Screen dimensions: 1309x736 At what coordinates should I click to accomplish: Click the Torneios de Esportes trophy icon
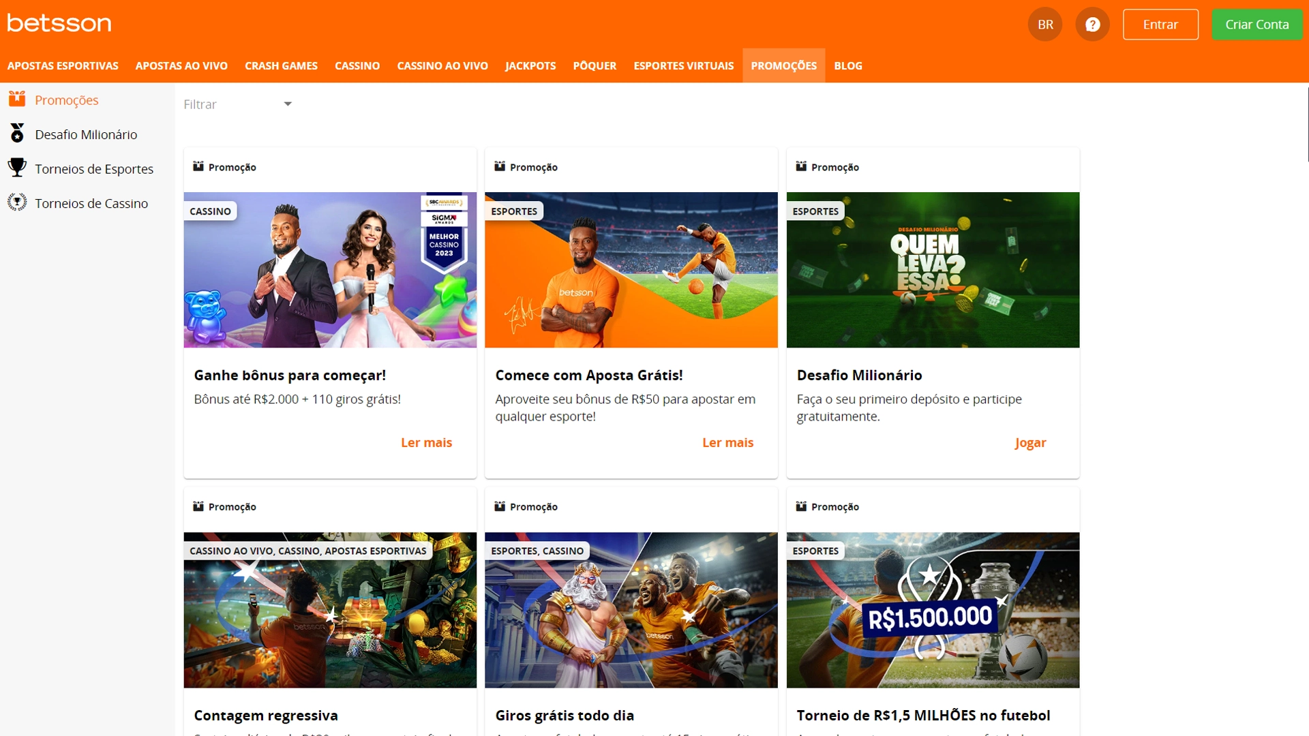(x=17, y=168)
